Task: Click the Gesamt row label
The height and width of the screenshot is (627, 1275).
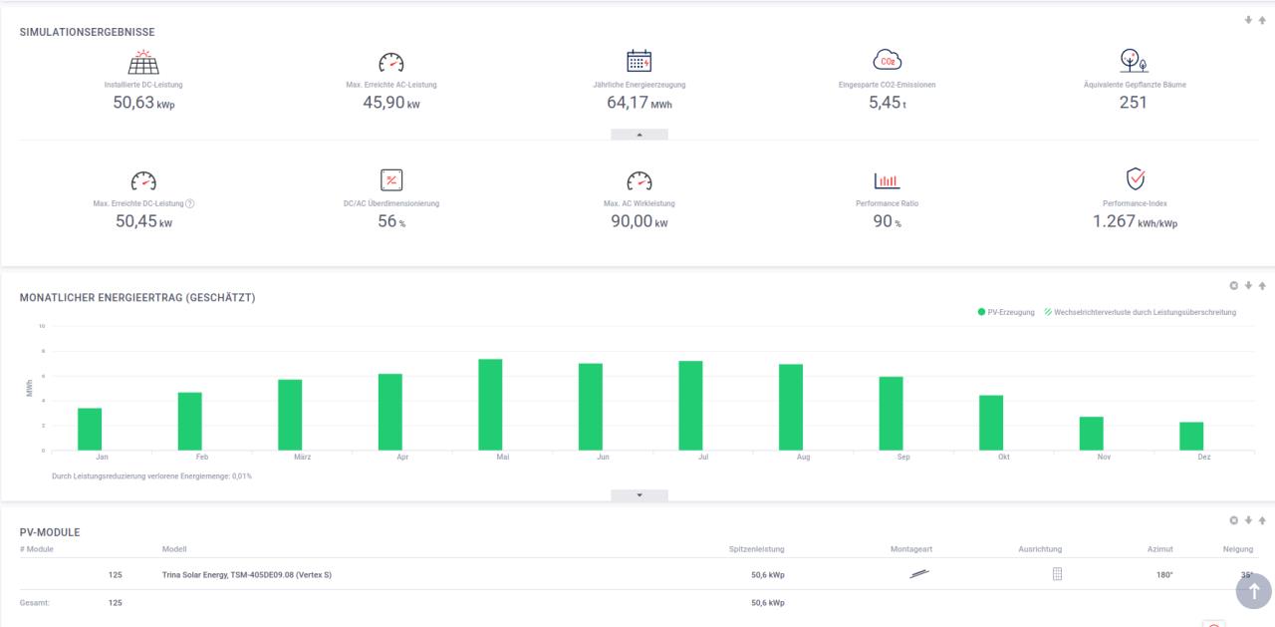Action: [x=35, y=603]
